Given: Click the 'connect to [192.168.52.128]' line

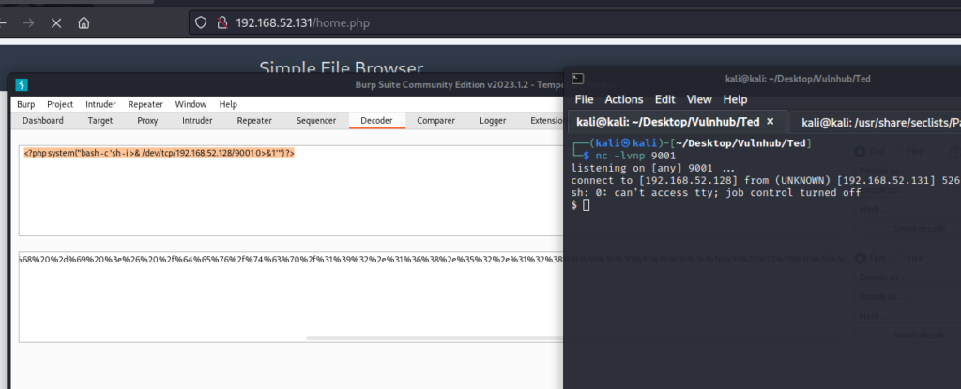Looking at the screenshot, I should [x=766, y=180].
